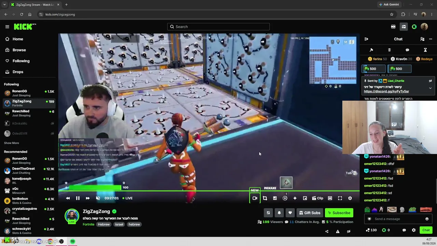This screenshot has width=437, height=246.
Task: Go to Home in sidebar
Action: [x=29, y=39]
